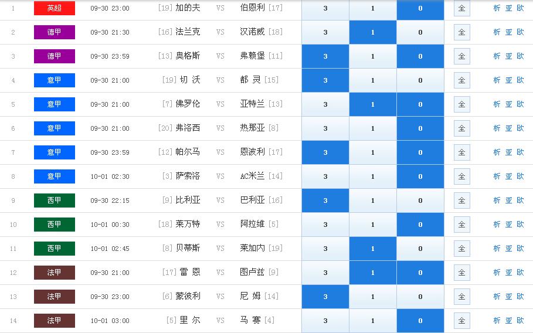Click 全 button in 莱万特 row

click(x=462, y=225)
